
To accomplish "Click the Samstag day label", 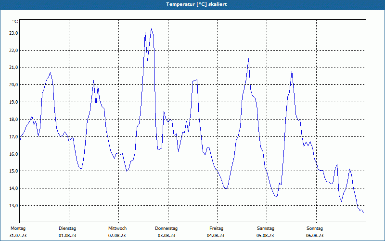I will click(x=266, y=228).
